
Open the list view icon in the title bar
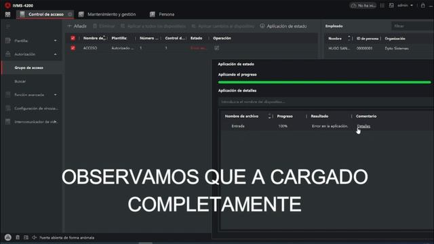[x=382, y=5]
